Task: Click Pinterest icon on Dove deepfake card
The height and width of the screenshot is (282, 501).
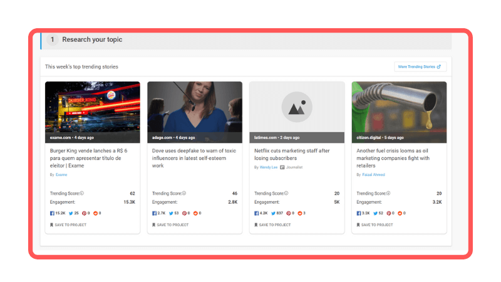Action: pyautogui.click(x=184, y=213)
